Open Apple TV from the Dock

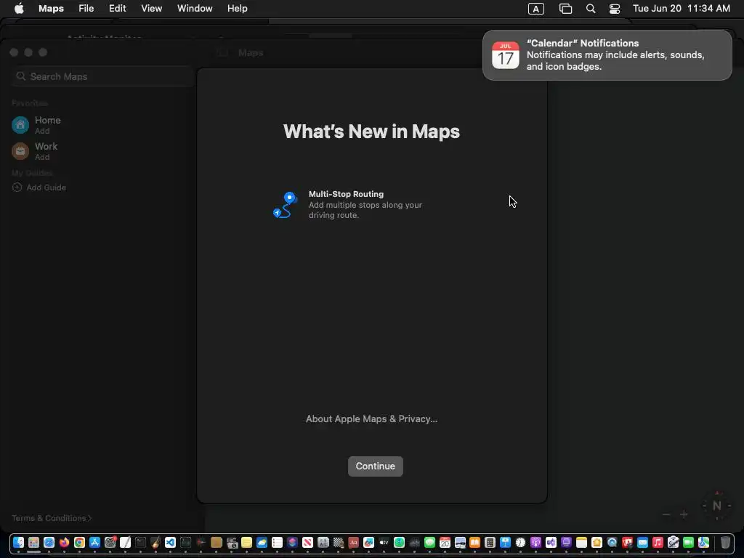click(384, 542)
